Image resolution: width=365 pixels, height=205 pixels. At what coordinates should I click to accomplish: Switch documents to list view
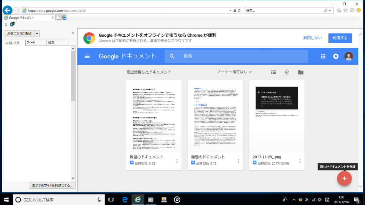(x=273, y=72)
